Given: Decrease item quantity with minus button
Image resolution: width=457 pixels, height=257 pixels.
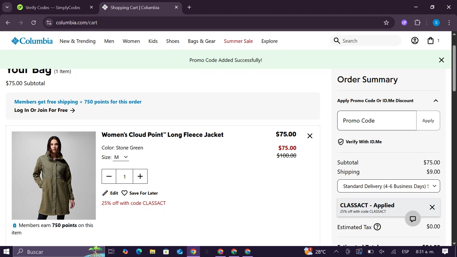Looking at the screenshot, I should pos(109,176).
